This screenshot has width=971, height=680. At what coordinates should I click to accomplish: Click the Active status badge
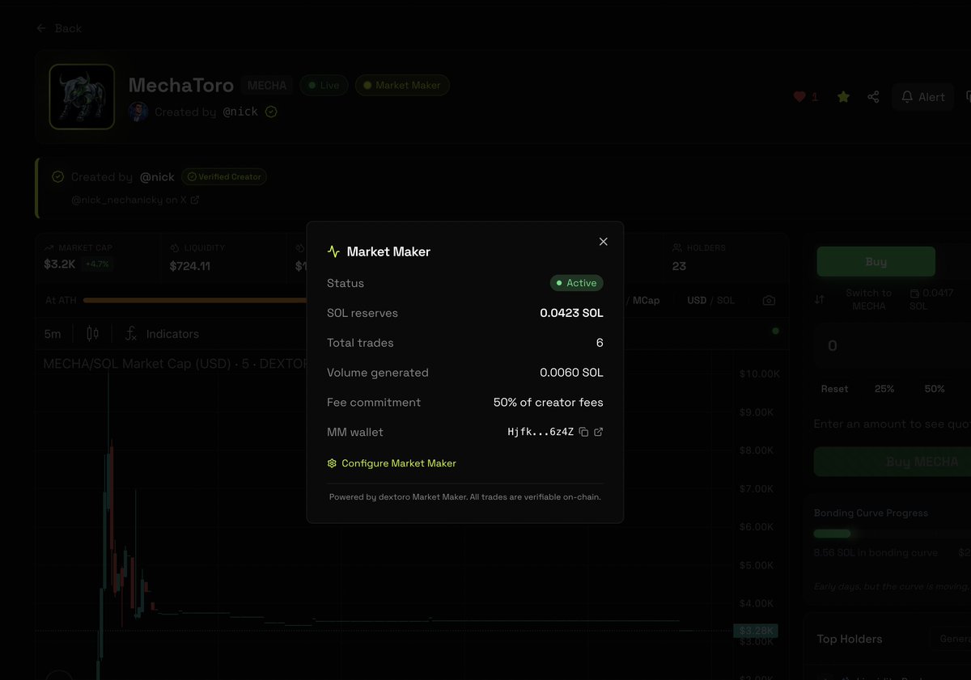click(577, 283)
